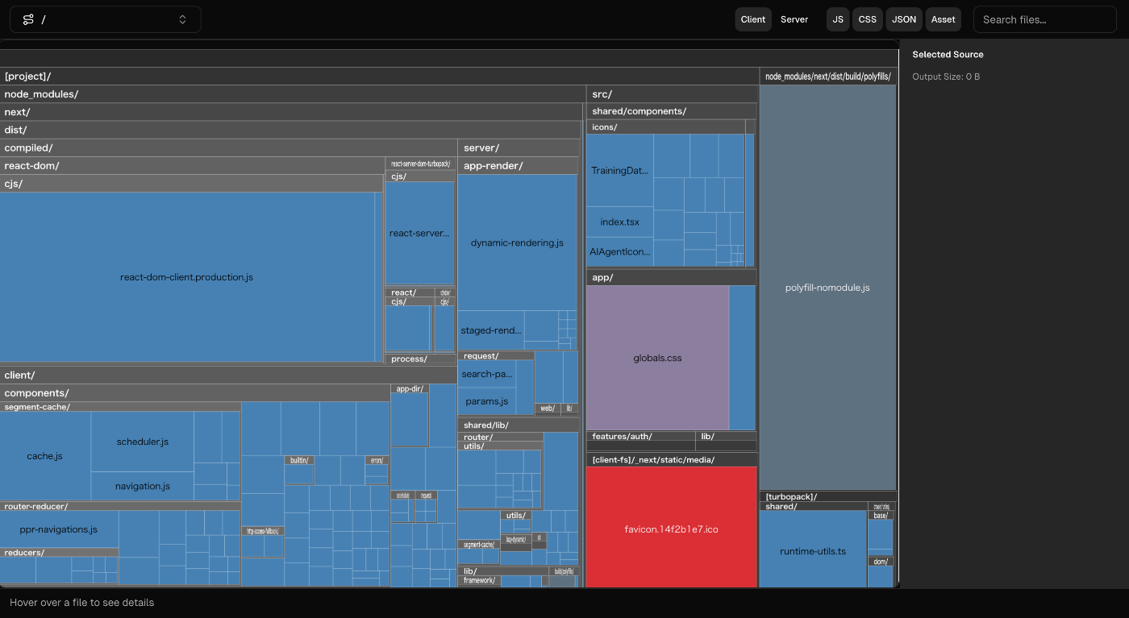
Task: Click the Selected Source heading
Action: click(x=948, y=55)
